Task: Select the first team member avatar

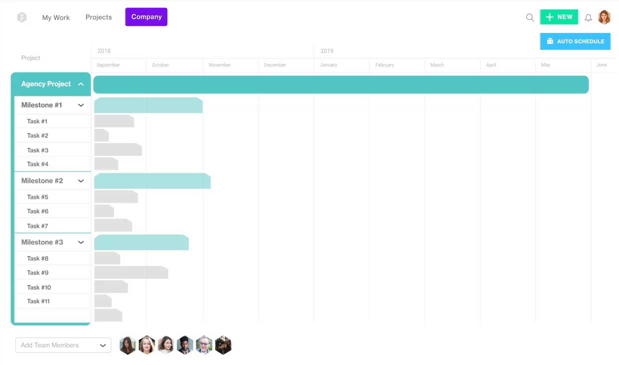Action: 127,345
